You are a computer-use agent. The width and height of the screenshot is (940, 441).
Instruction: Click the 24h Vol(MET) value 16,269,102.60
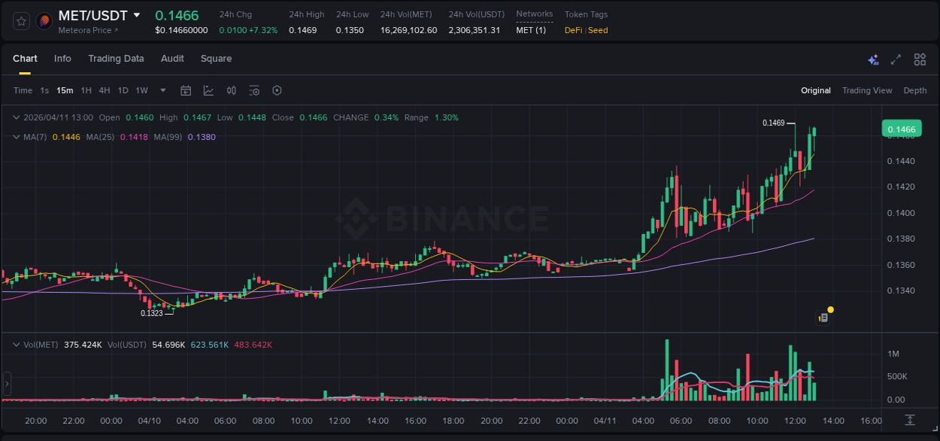point(408,30)
